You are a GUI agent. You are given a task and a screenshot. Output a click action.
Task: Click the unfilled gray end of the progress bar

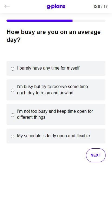click(x=89, y=21)
